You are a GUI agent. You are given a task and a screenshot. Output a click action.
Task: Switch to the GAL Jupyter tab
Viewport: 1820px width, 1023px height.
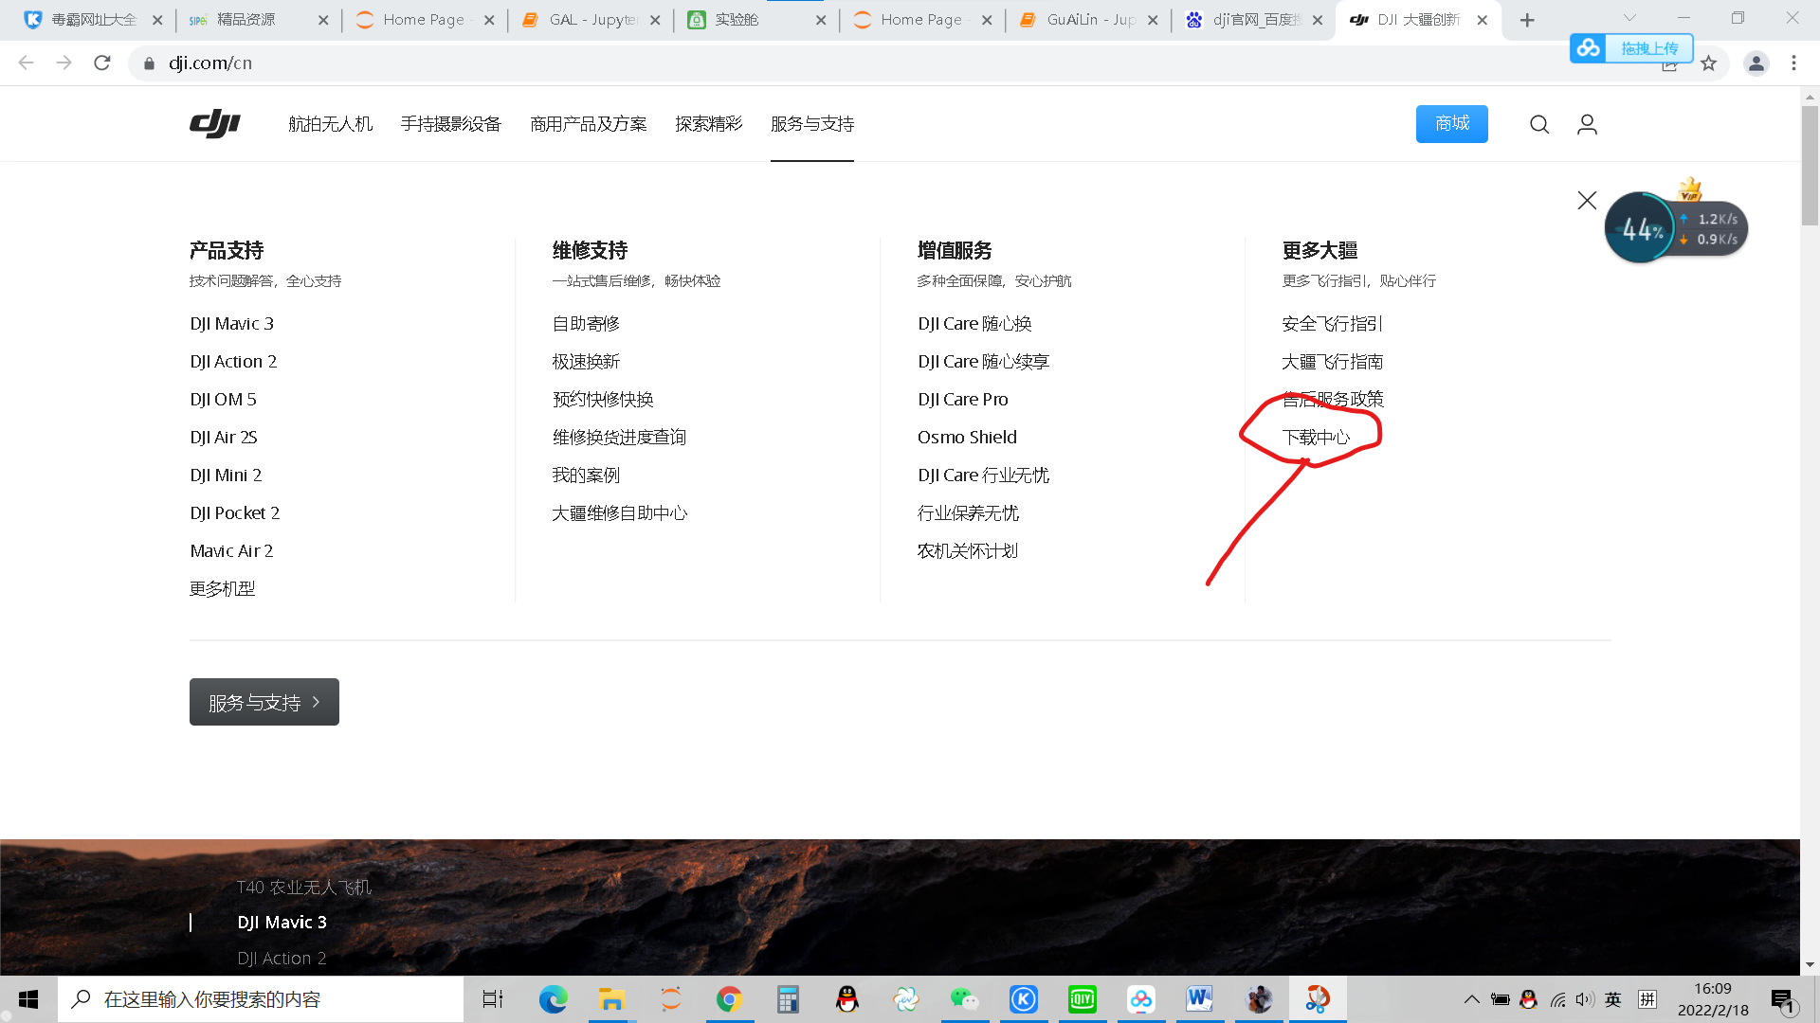point(591,20)
